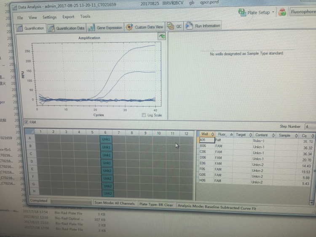Select the B06 row in results table

[256, 147]
